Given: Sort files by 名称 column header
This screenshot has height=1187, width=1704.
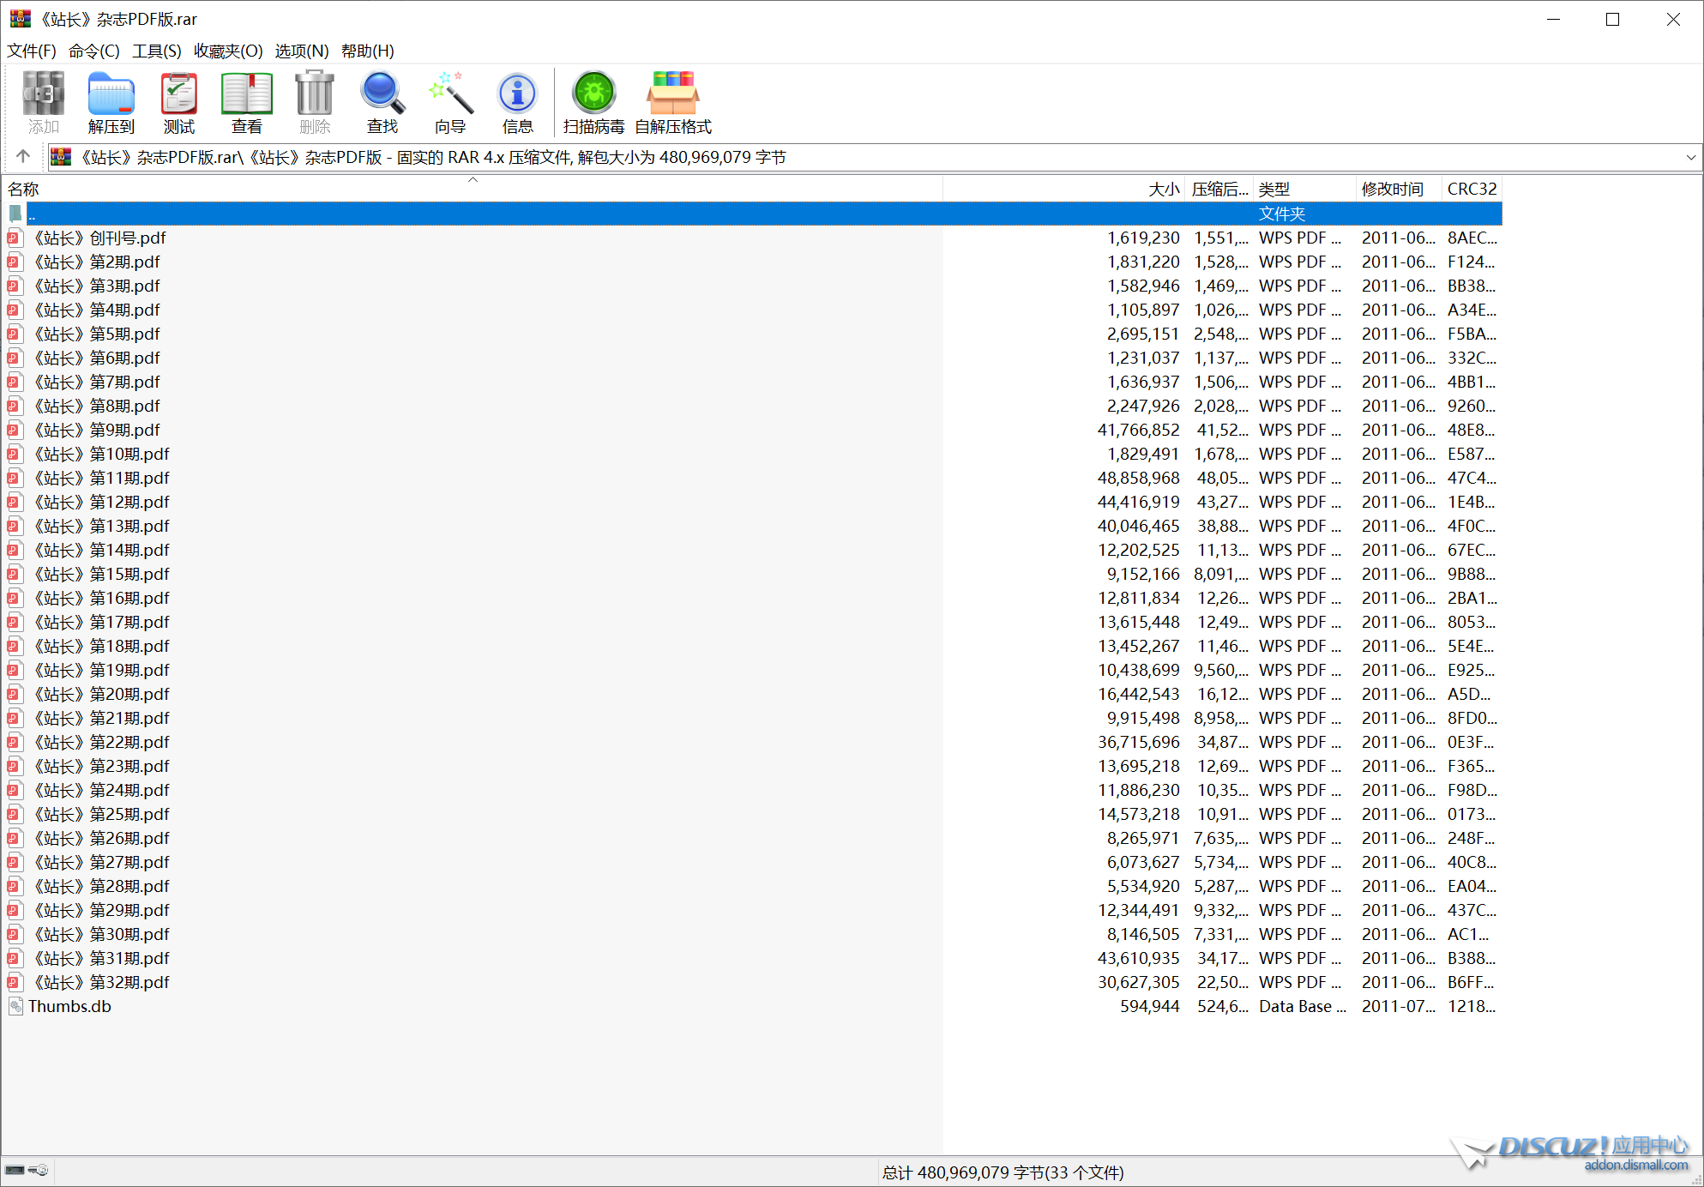Looking at the screenshot, I should click(x=24, y=190).
